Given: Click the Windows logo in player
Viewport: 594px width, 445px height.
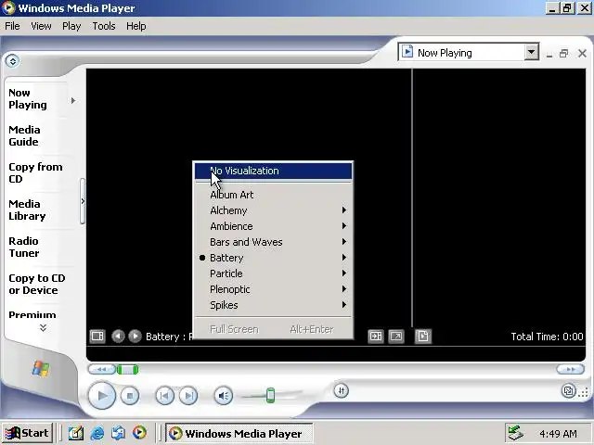Looking at the screenshot, I should (41, 368).
